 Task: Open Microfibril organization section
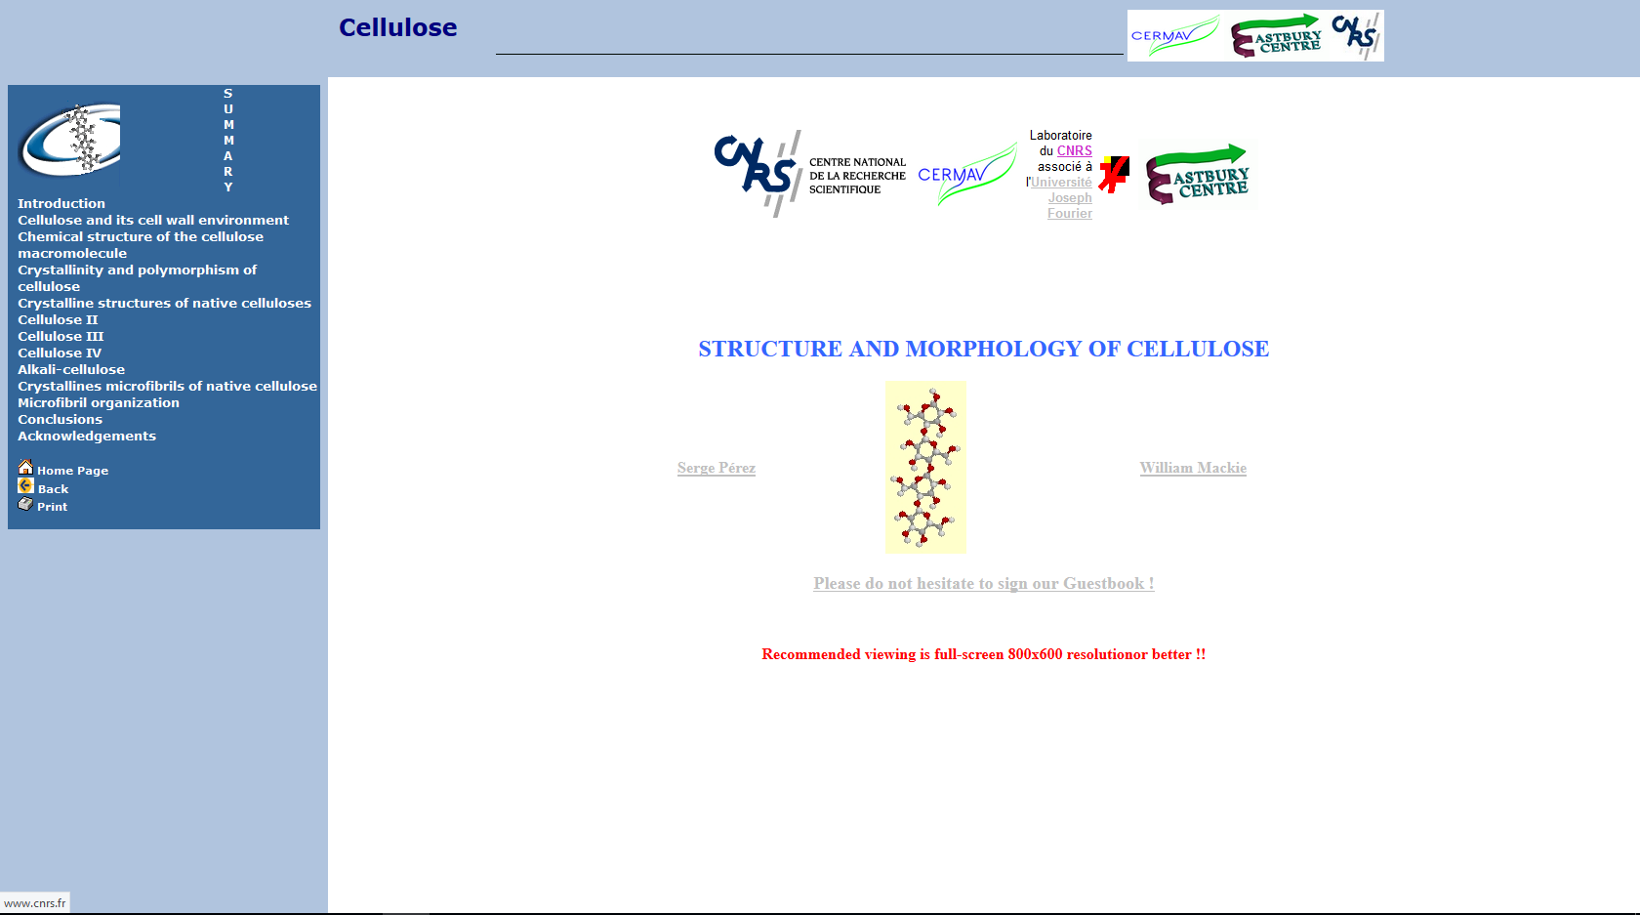click(x=99, y=402)
